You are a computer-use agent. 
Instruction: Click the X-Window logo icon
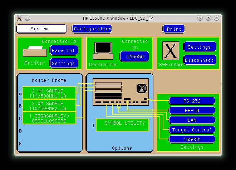[171, 51]
